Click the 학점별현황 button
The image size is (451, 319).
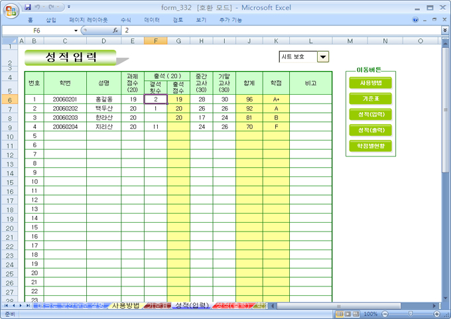(371, 145)
